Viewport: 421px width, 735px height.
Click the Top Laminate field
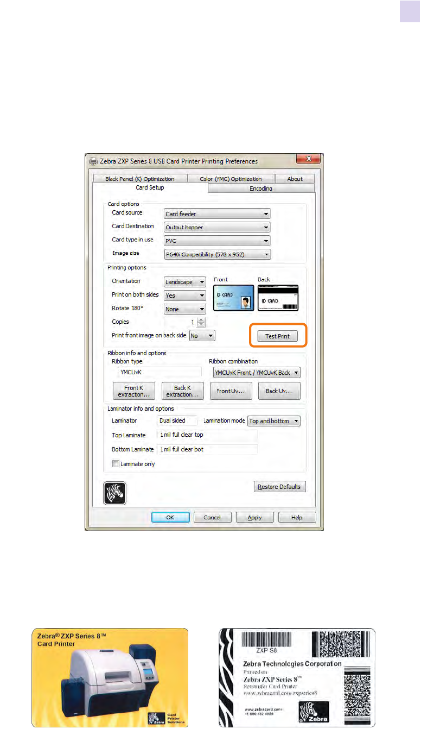click(207, 435)
